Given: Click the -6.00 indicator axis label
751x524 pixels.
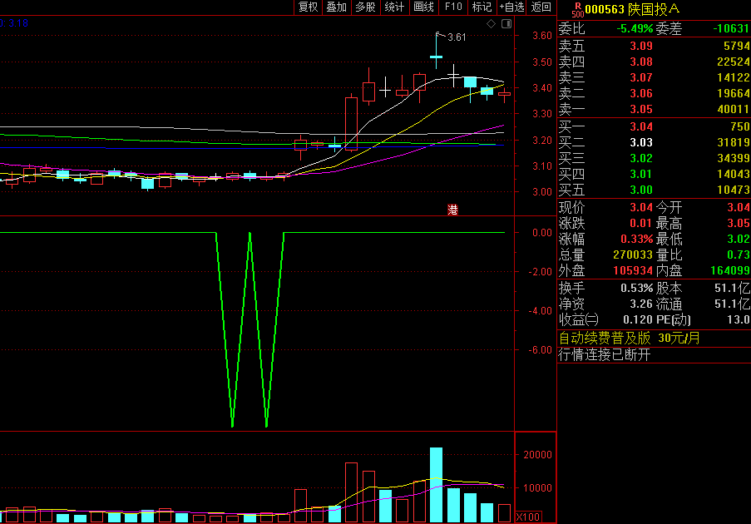Looking at the screenshot, I should pos(541,350).
